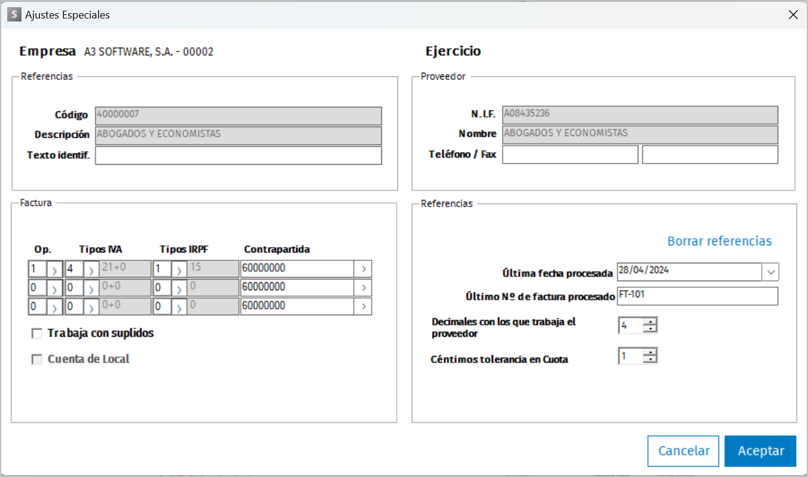Open the Contrapartida lookup arrow in the second Factura row
This screenshot has height=477, width=808.
(x=363, y=288)
